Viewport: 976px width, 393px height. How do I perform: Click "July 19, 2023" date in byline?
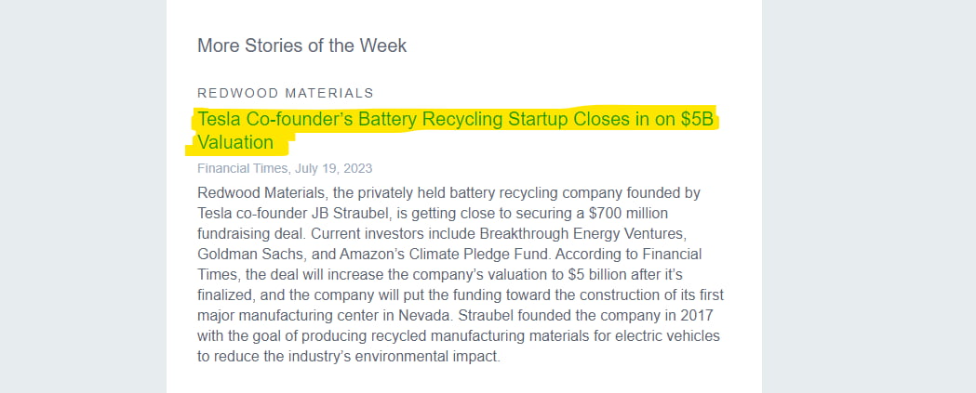point(334,168)
